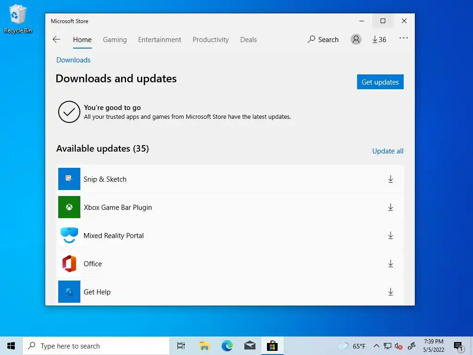Click the Office app logo
Viewport: 473px width, 355px height.
69,263
